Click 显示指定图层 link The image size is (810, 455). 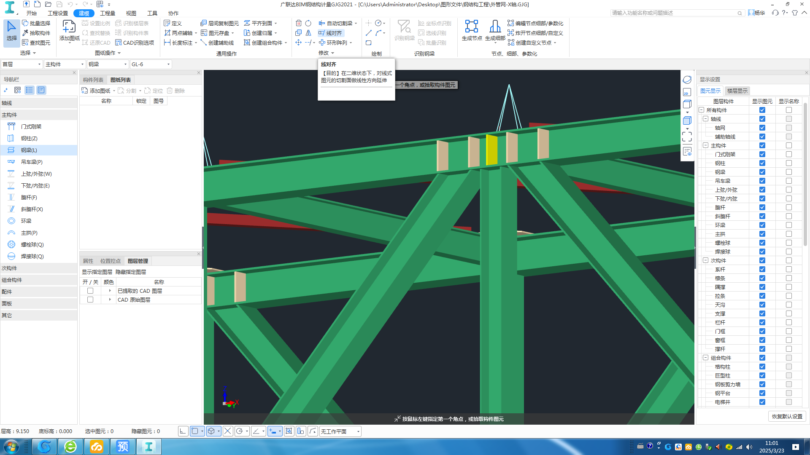pyautogui.click(x=97, y=272)
